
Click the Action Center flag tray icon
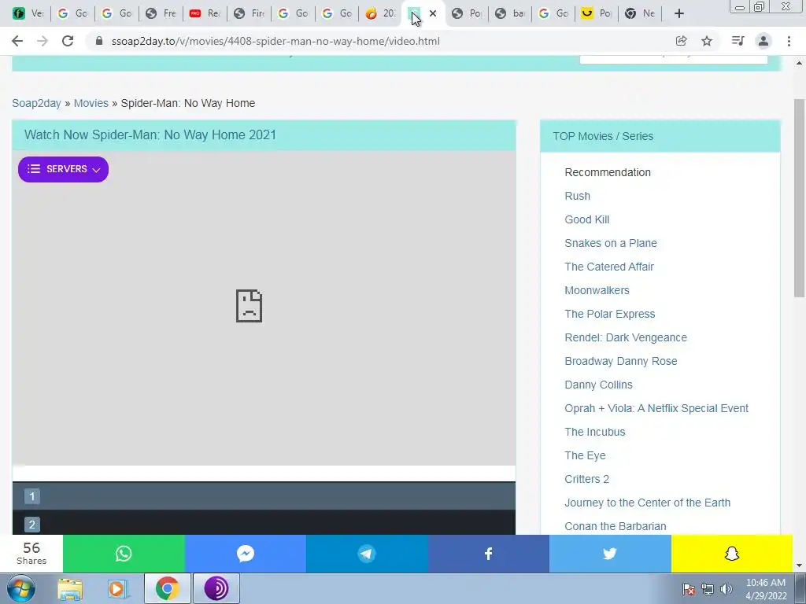click(689, 589)
